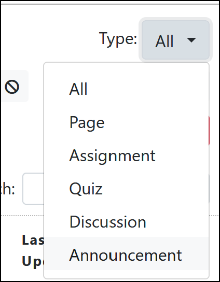Collapse the Type dropdown via All button
220x282 pixels.
(175, 40)
